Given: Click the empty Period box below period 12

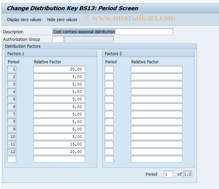Looking at the screenshot, I should 12,159.
